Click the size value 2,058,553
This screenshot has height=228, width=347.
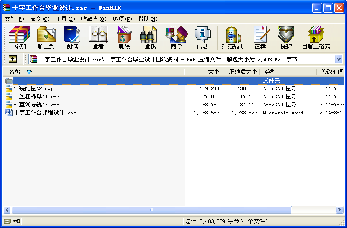tap(206, 113)
